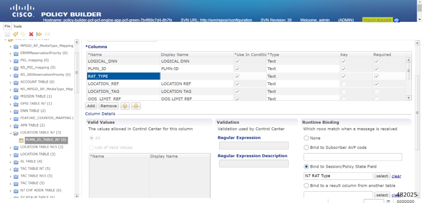The width and height of the screenshot is (422, 203).
Task: Click select button next to N7 RAT Type
Action: [x=382, y=176]
